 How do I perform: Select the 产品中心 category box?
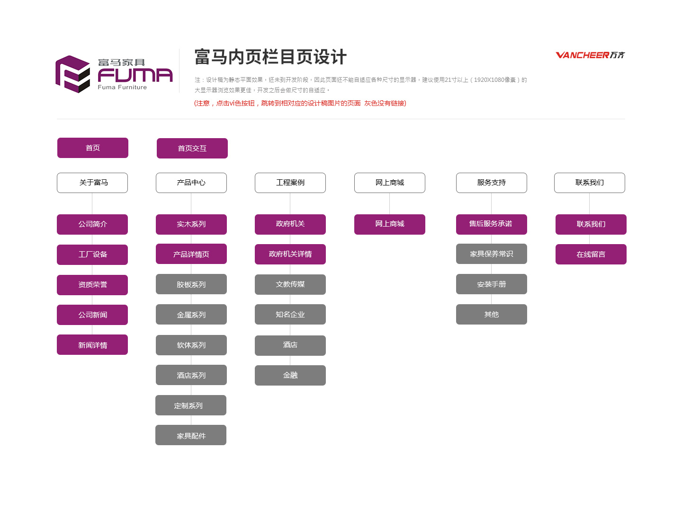coord(191,183)
